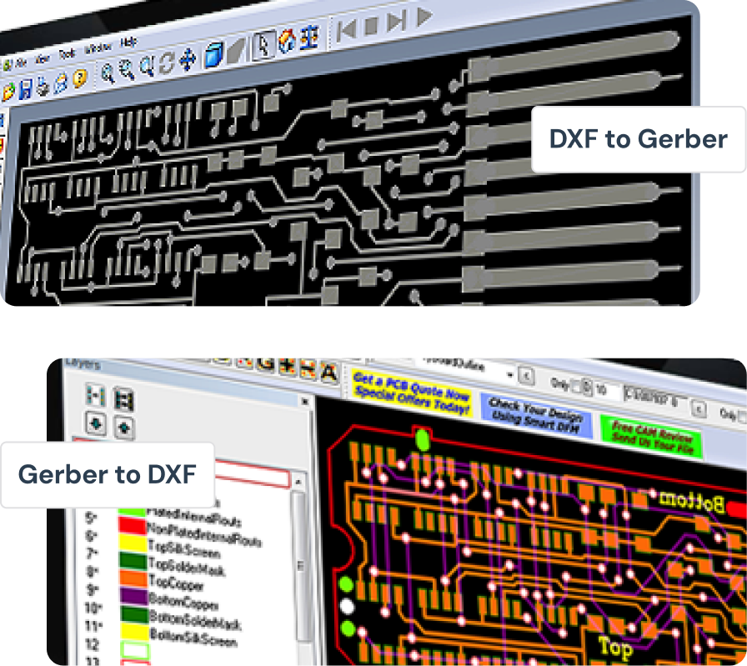Click the Print icon in the toolbar
This screenshot has width=747, height=666.
[x=41, y=82]
